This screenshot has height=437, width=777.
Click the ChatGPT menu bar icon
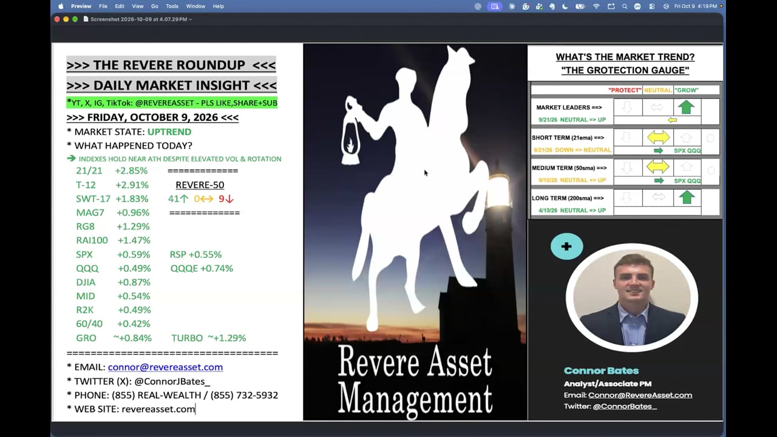click(478, 6)
